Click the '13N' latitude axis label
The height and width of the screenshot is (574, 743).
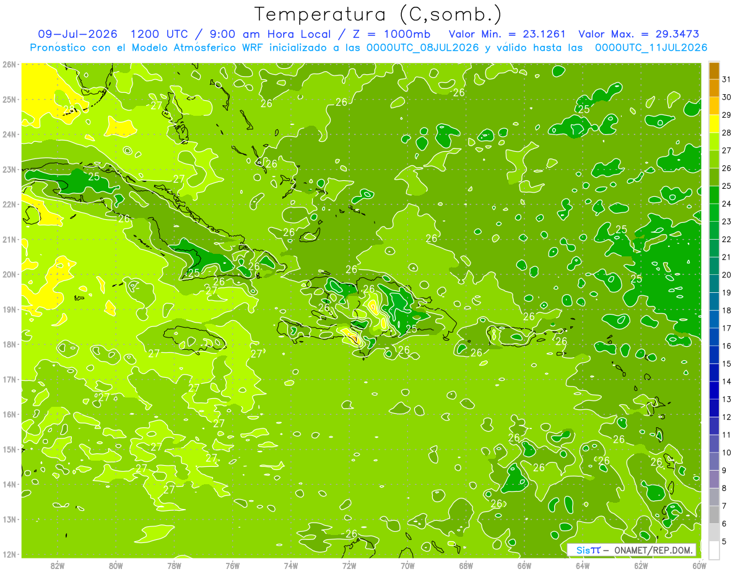[x=10, y=519]
